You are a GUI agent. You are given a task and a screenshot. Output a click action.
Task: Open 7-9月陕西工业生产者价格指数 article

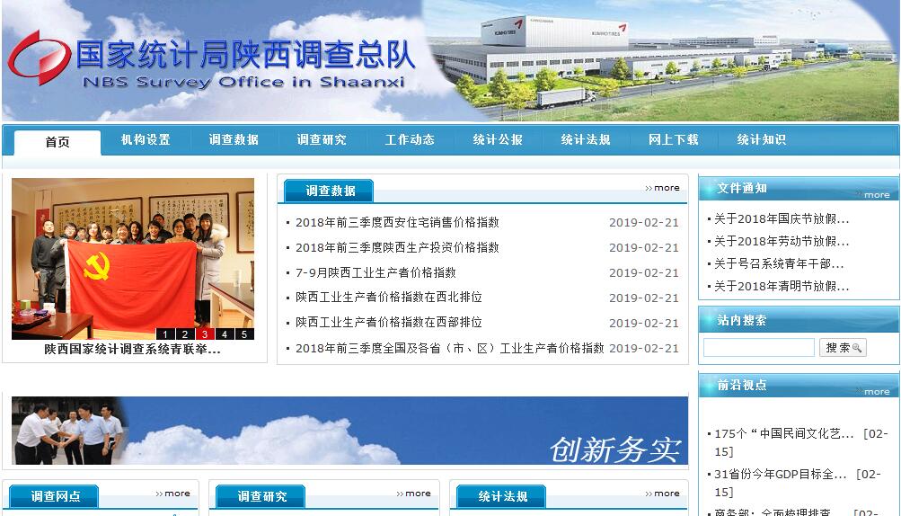[375, 272]
